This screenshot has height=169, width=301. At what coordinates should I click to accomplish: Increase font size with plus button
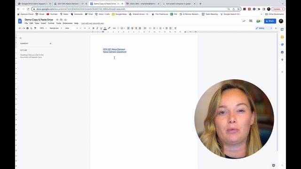pos(89,28)
